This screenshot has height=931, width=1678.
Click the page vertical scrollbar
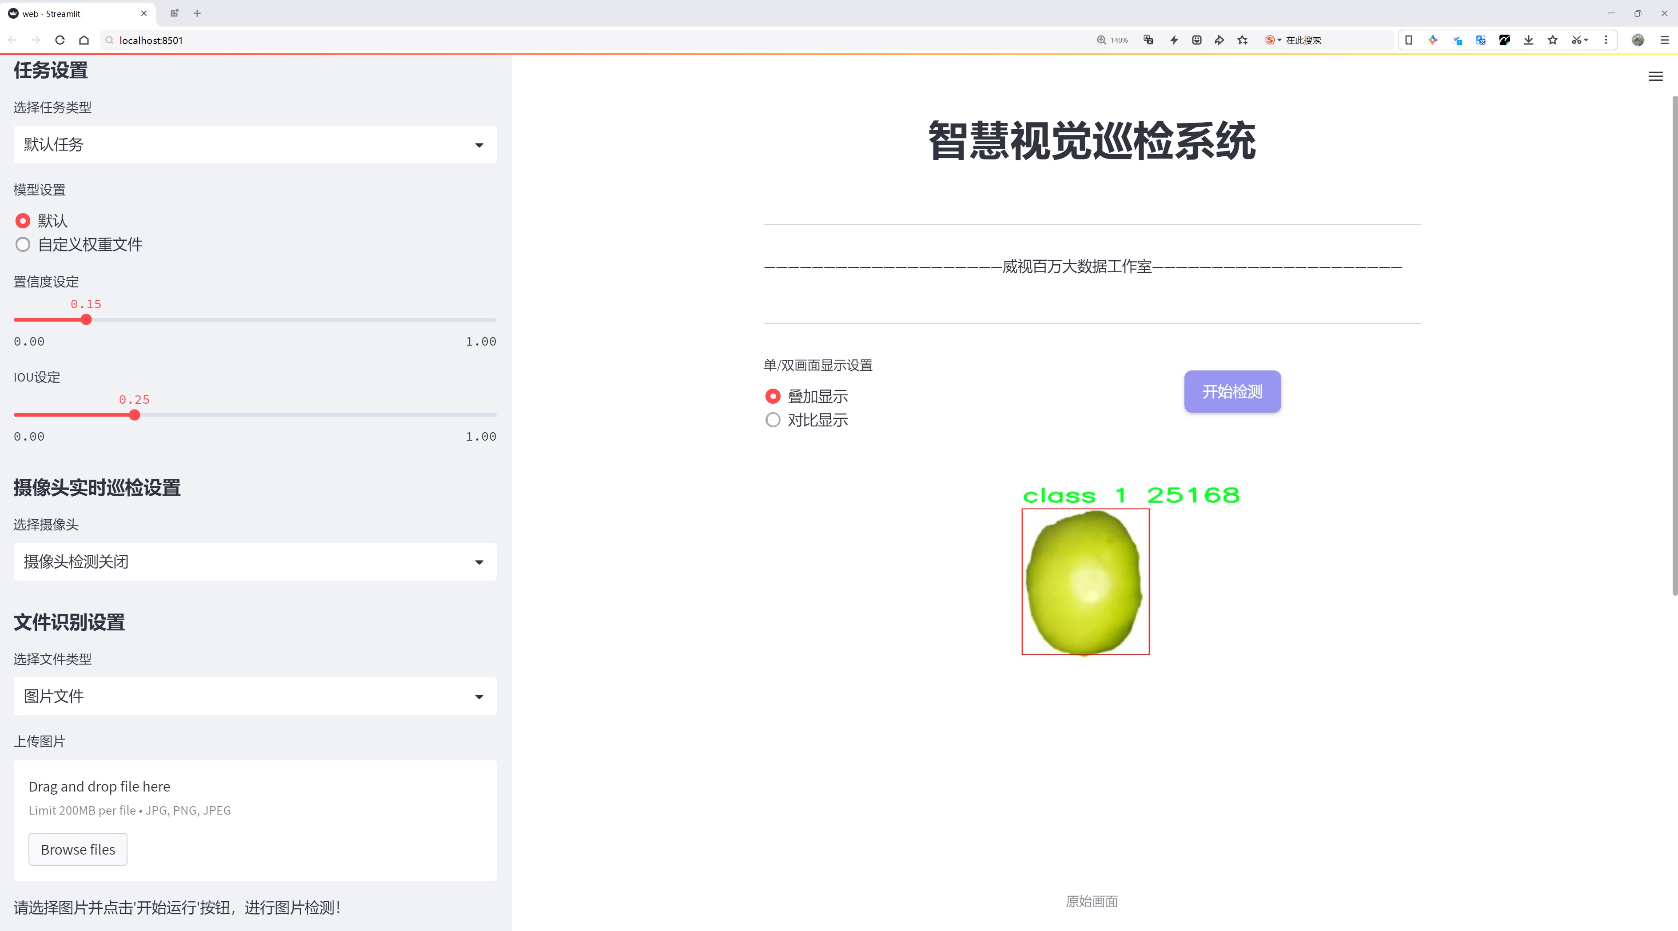(x=1674, y=345)
